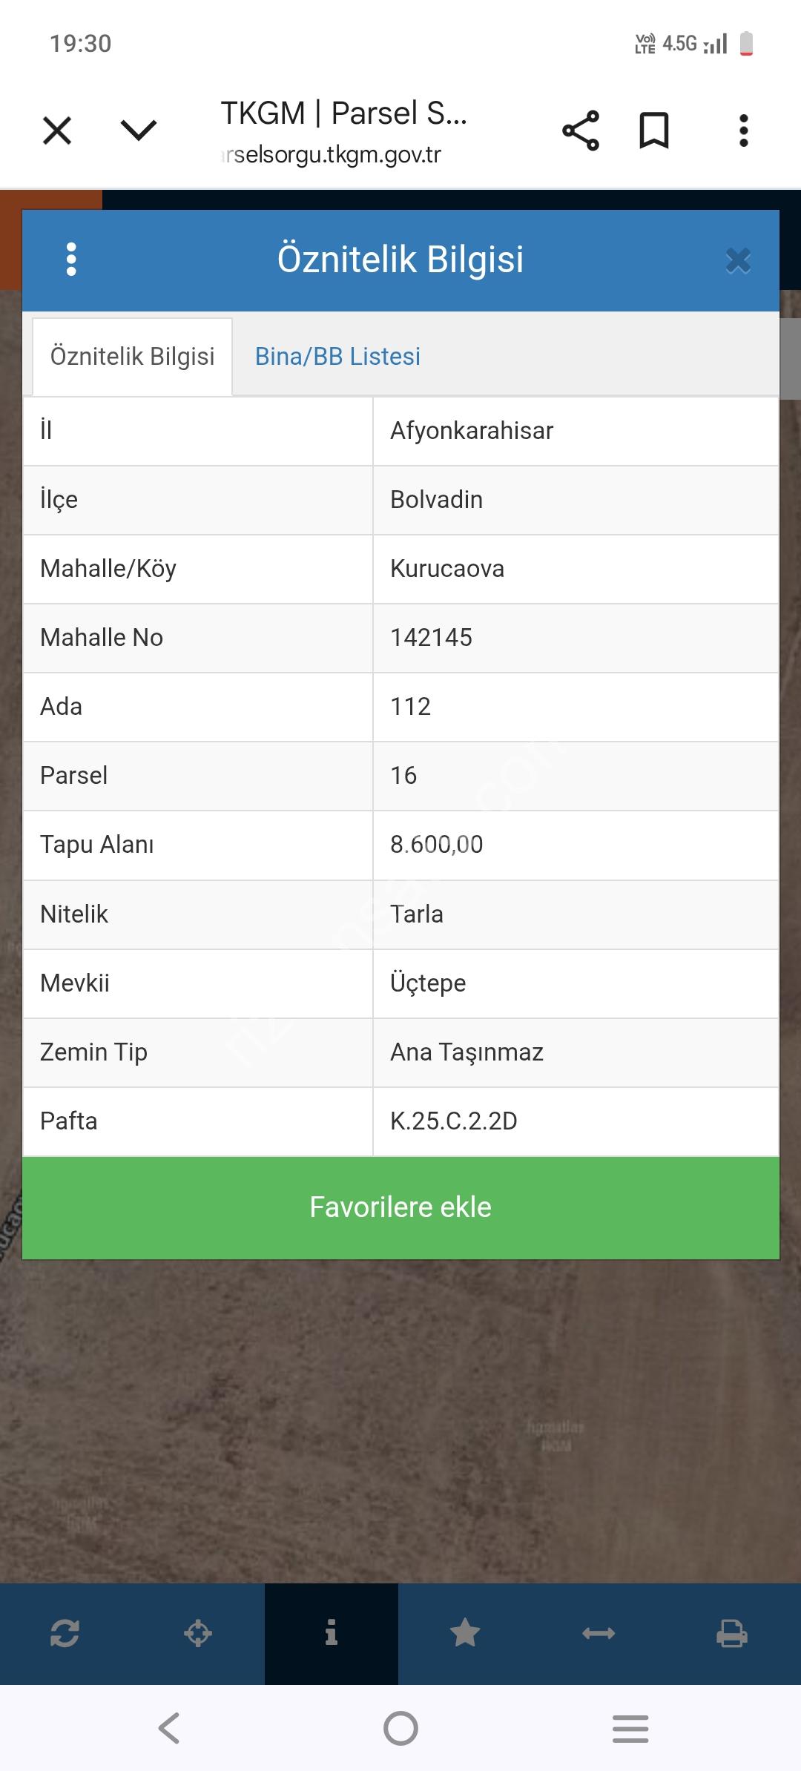This screenshot has width=801, height=1771.
Task: Share the page via share icon
Action: 581,131
